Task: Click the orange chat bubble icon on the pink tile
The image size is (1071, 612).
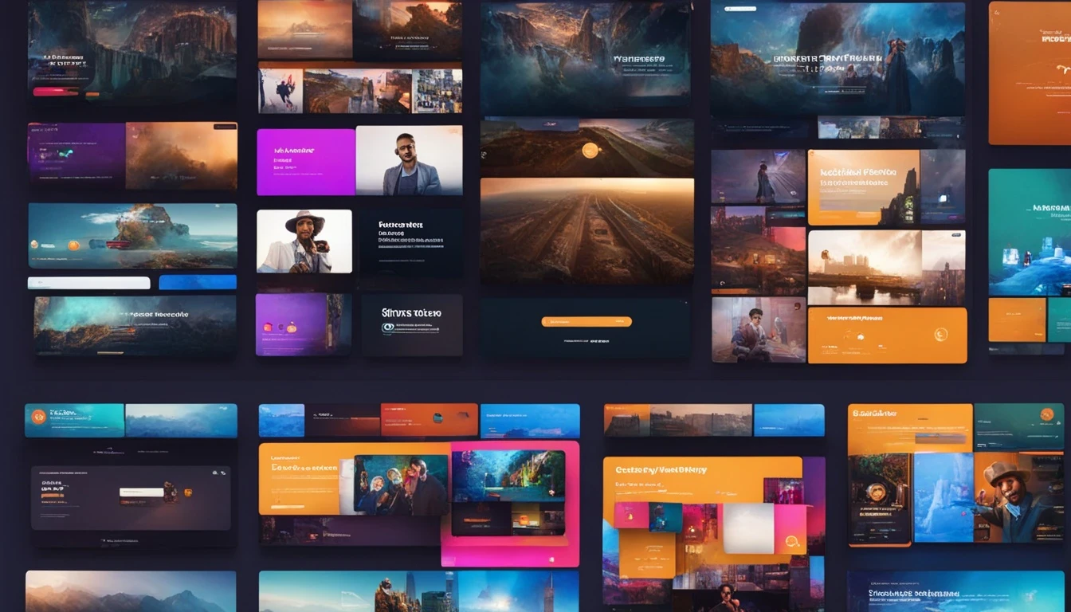Action: point(793,542)
